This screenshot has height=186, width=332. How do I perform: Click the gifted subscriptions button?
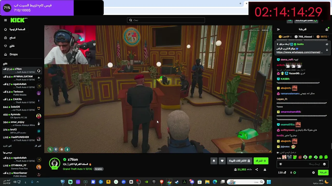[x=239, y=161]
